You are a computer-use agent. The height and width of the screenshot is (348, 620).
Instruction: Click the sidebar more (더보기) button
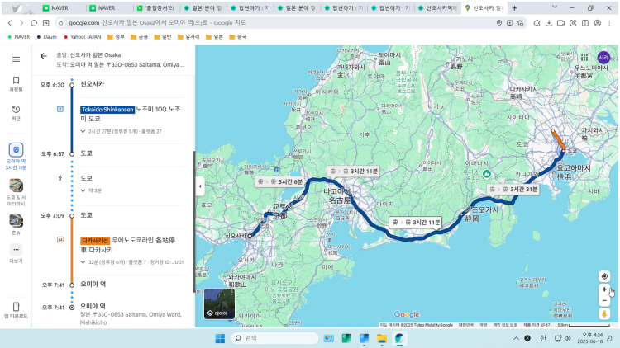16,249
